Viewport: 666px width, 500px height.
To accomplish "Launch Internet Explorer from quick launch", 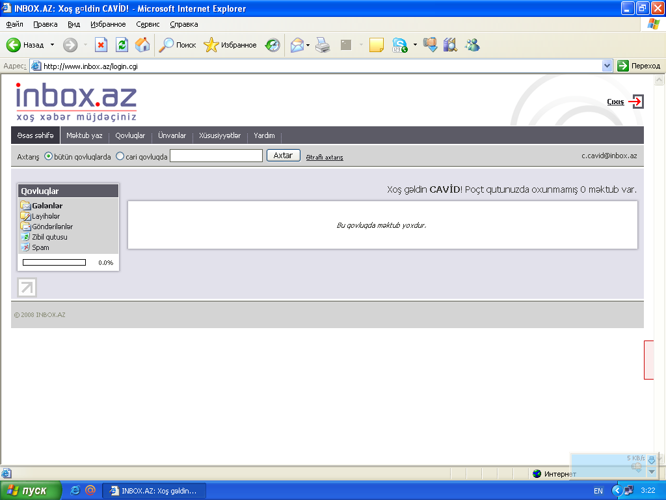I will click(75, 490).
